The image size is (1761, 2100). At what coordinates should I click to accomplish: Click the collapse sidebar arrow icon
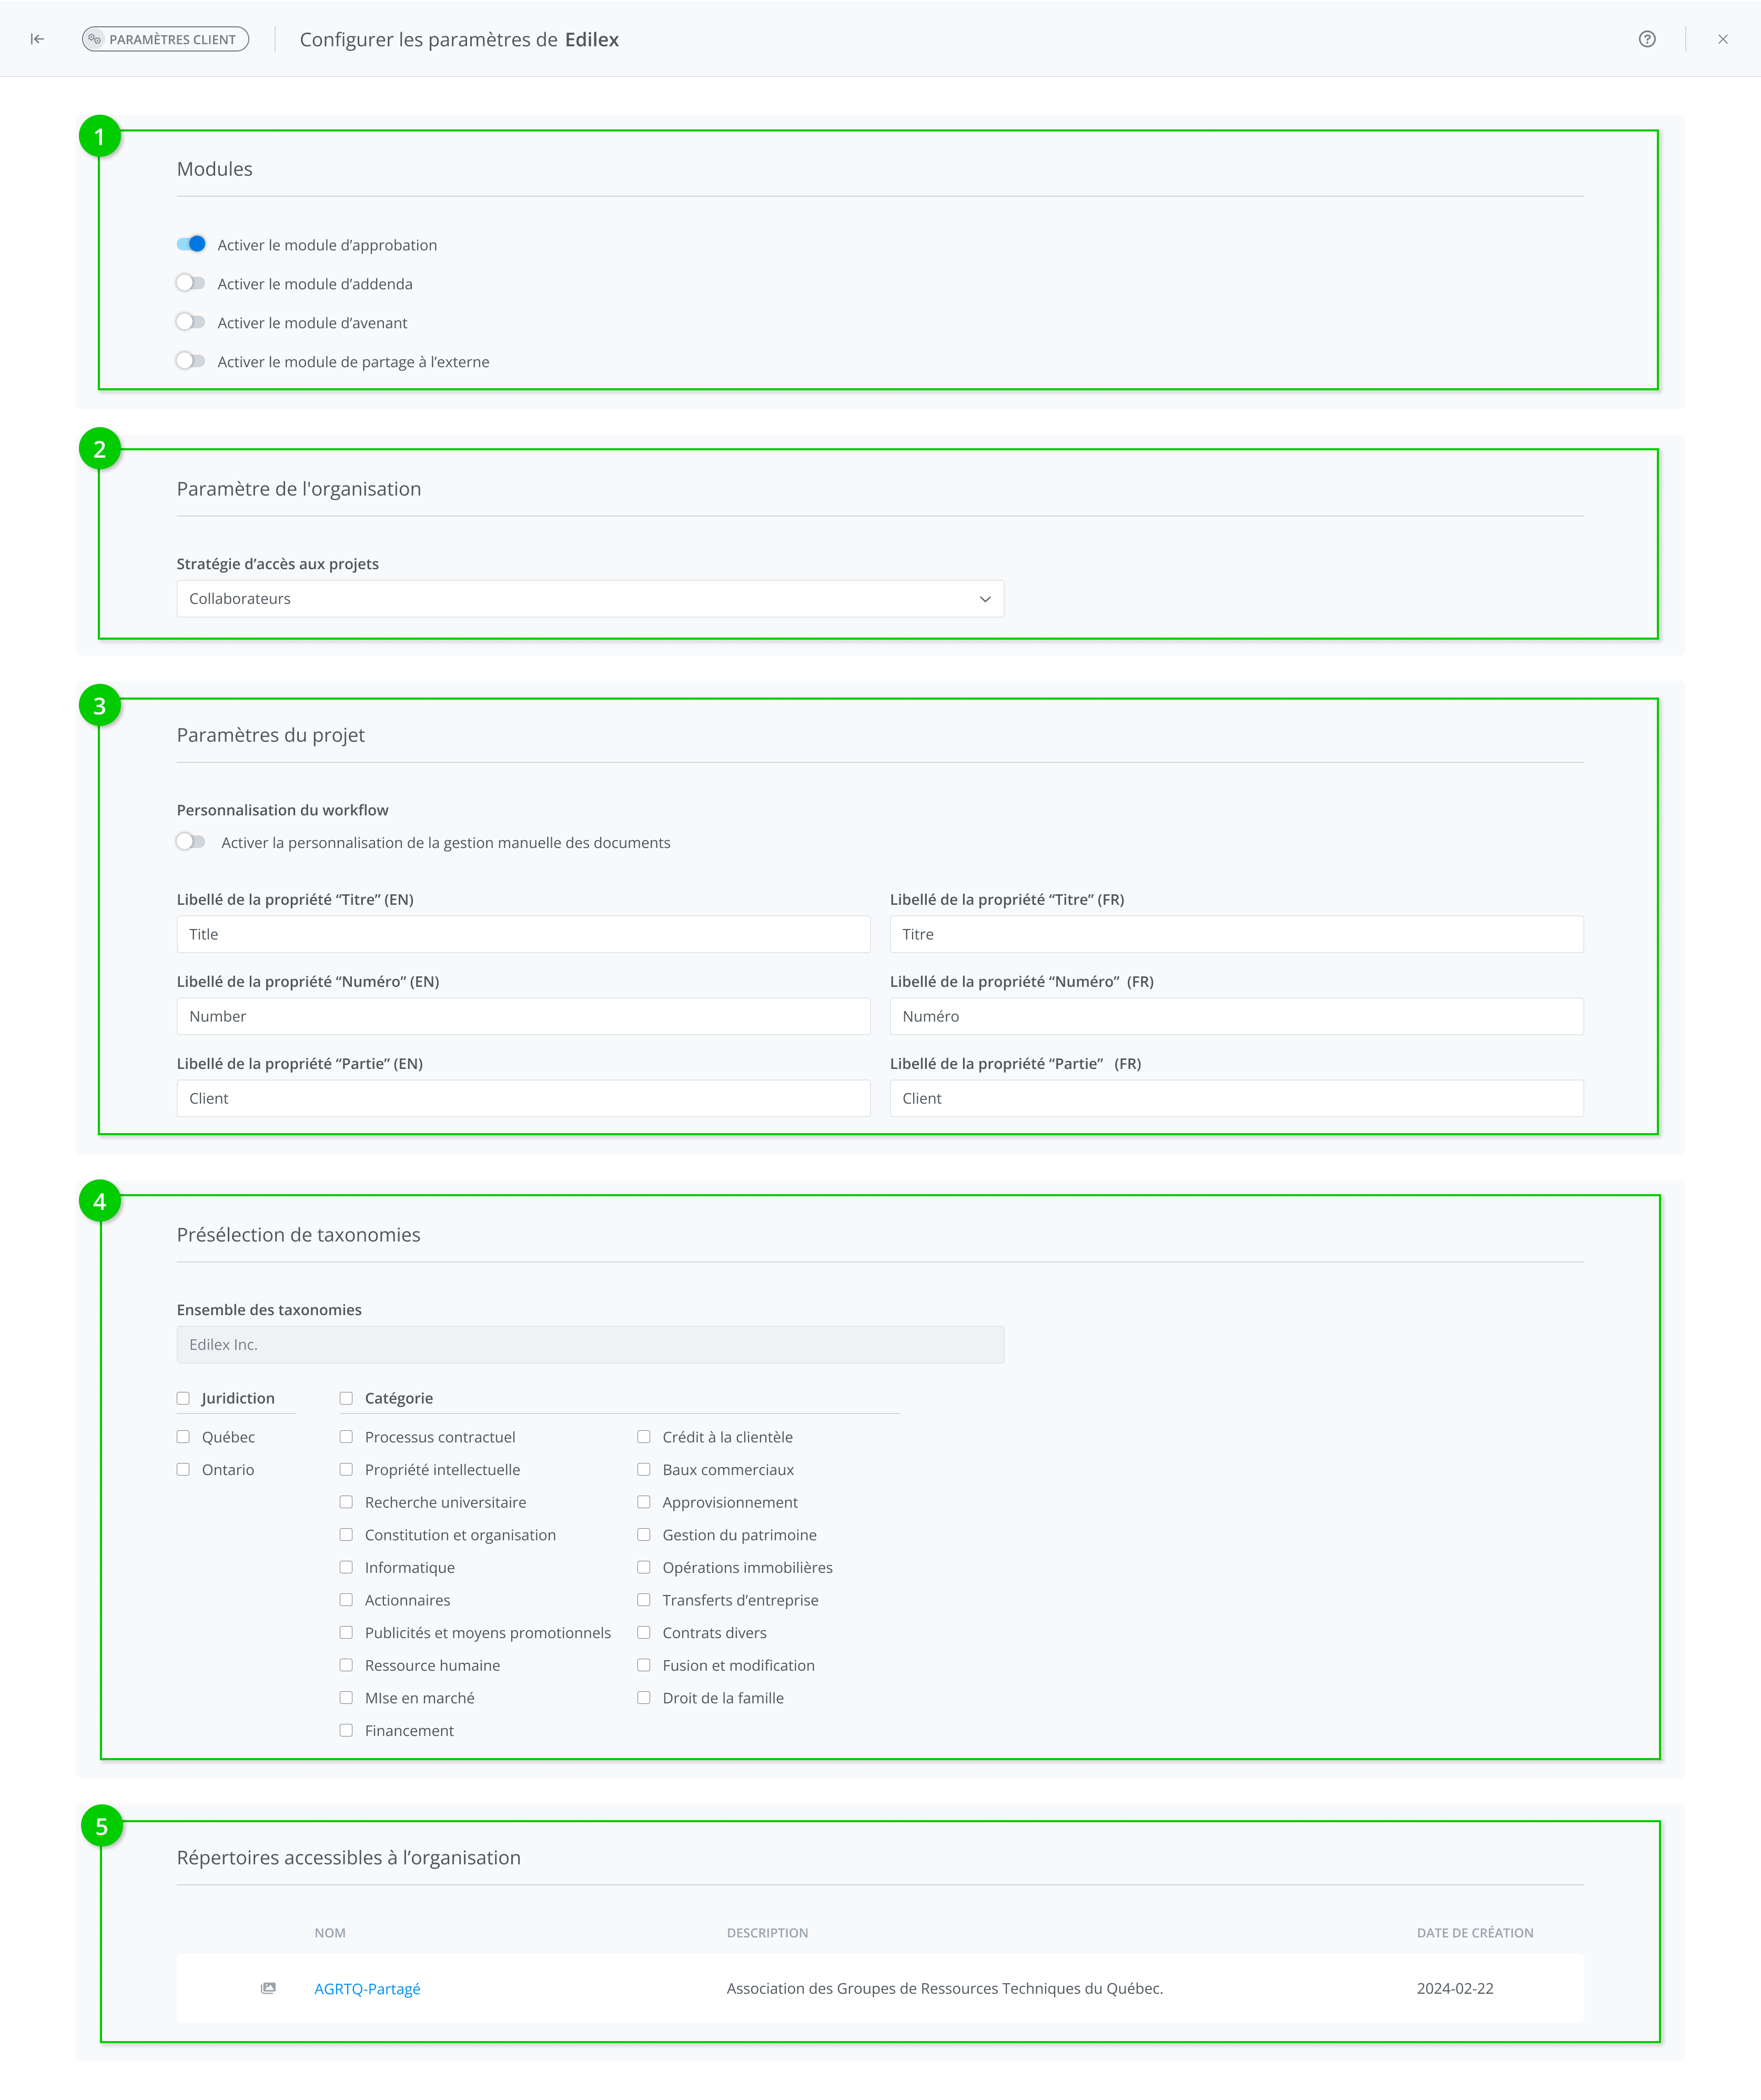pyautogui.click(x=37, y=39)
